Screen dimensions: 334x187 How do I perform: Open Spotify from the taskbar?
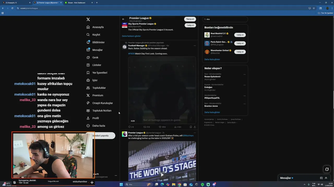point(202,184)
